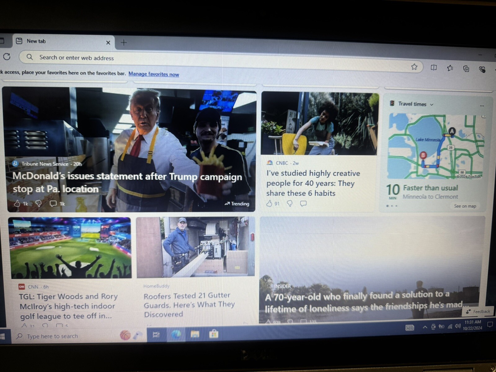The image size is (496, 372).
Task: Open Task View from the taskbar
Action: point(156,334)
